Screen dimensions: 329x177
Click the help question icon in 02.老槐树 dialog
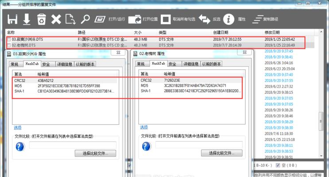point(147,146)
